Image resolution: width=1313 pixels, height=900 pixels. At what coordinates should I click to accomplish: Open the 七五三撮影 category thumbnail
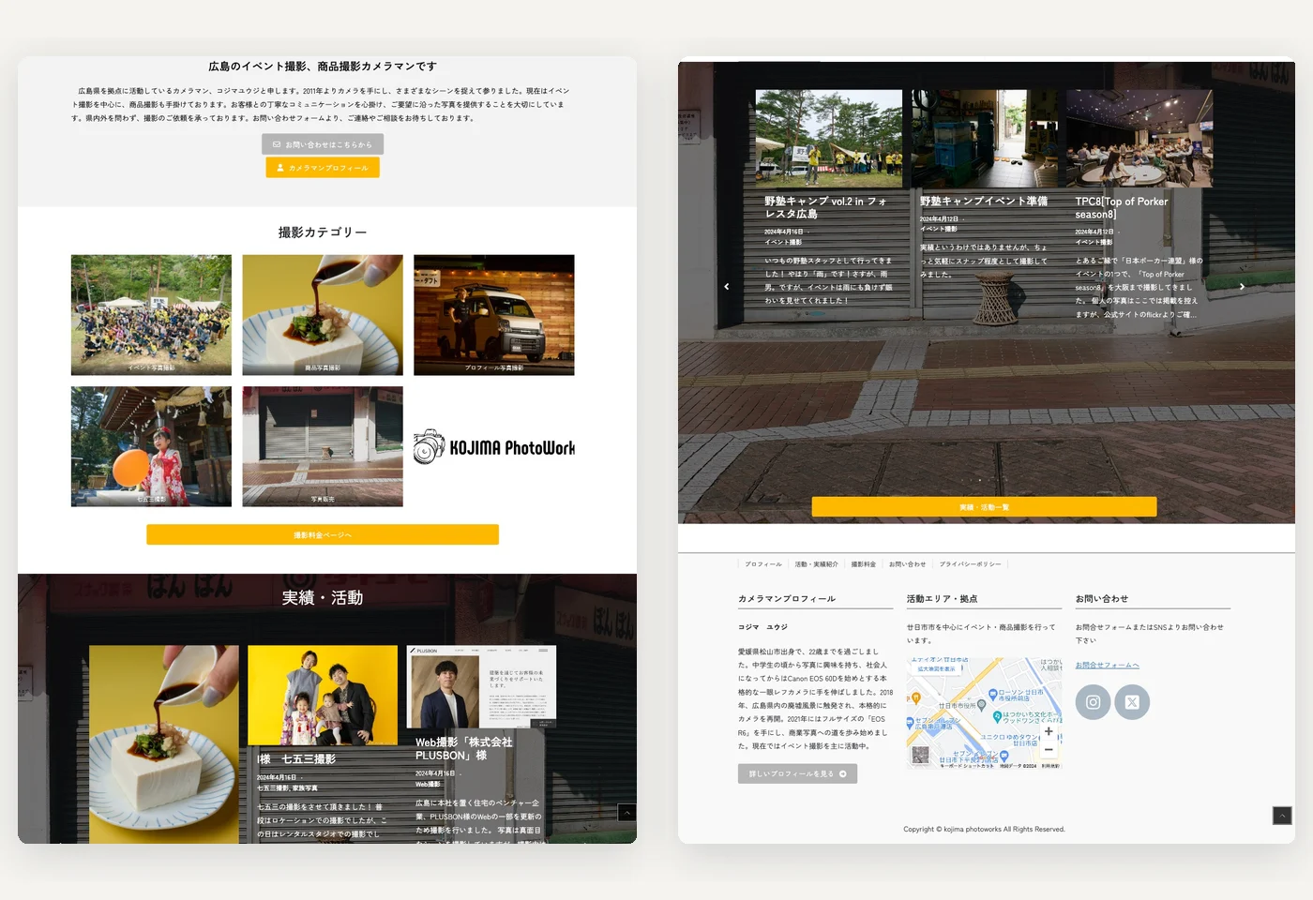[x=151, y=446]
